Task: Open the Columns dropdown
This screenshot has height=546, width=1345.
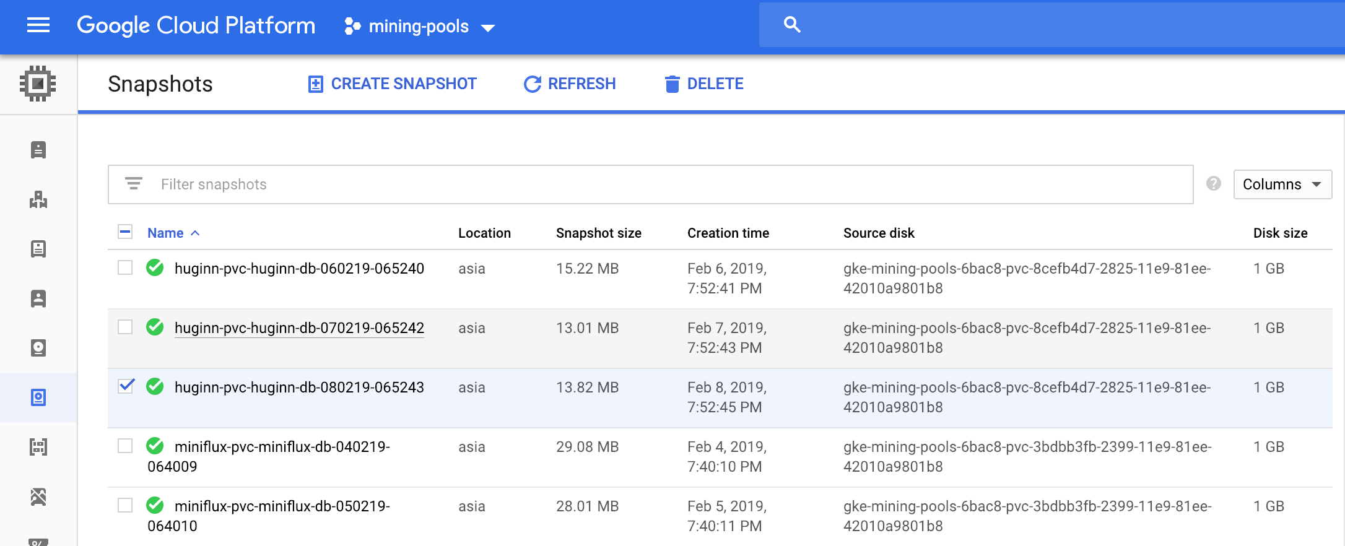Action: click(1282, 184)
